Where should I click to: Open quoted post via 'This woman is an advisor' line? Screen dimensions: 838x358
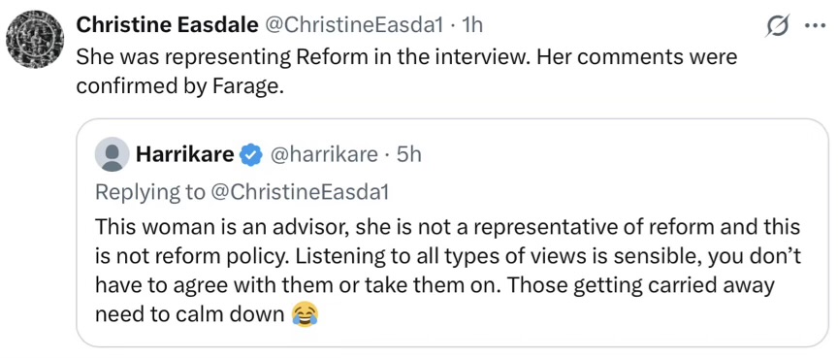pos(447,227)
